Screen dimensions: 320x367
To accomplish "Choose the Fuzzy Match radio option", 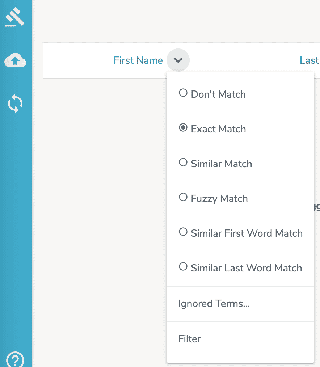I will point(183,197).
